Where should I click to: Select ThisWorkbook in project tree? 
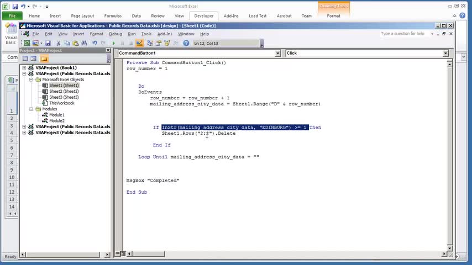[x=62, y=103]
